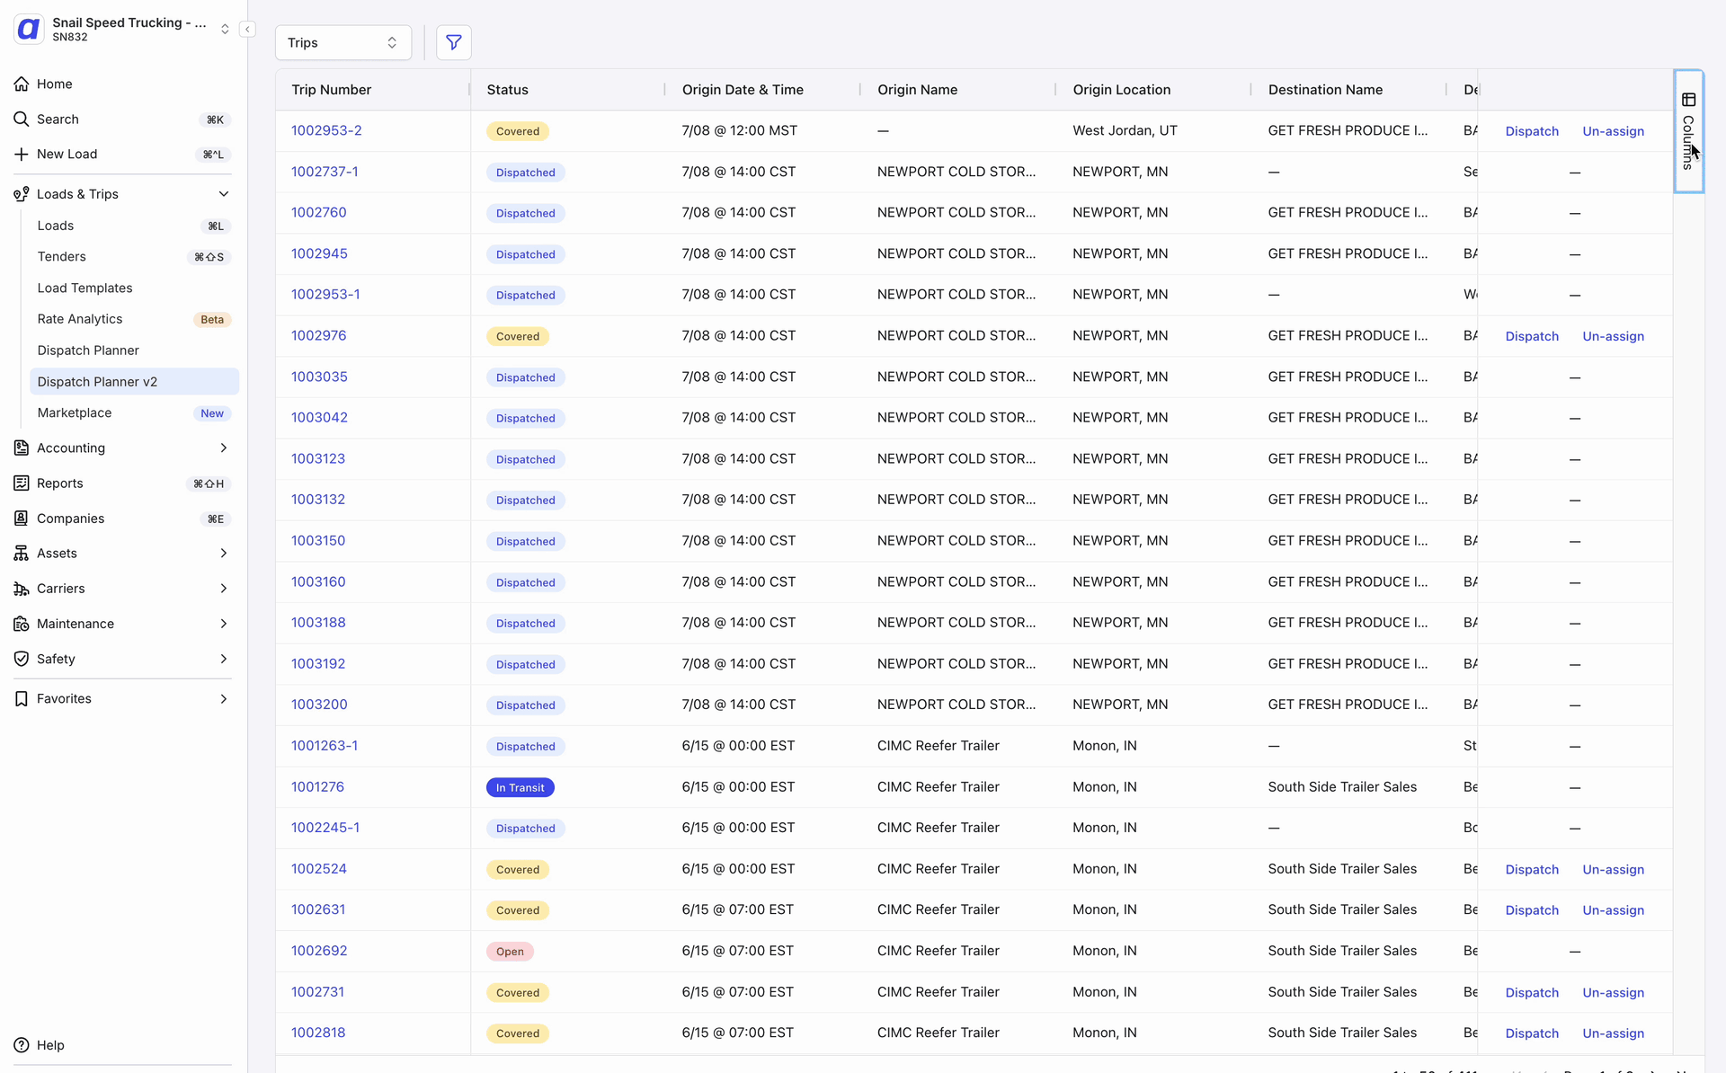Image resolution: width=1726 pixels, height=1073 pixels.
Task: Sort by Origin Name column header
Action: tap(917, 90)
